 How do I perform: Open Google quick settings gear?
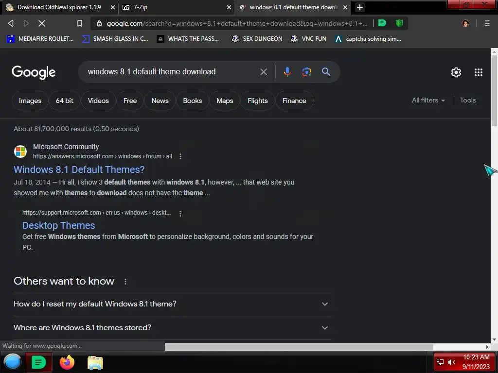pyautogui.click(x=456, y=72)
